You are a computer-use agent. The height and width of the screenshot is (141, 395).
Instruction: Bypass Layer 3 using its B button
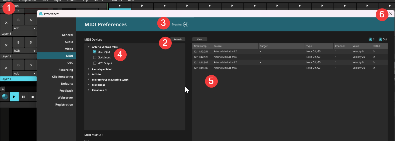18,20
